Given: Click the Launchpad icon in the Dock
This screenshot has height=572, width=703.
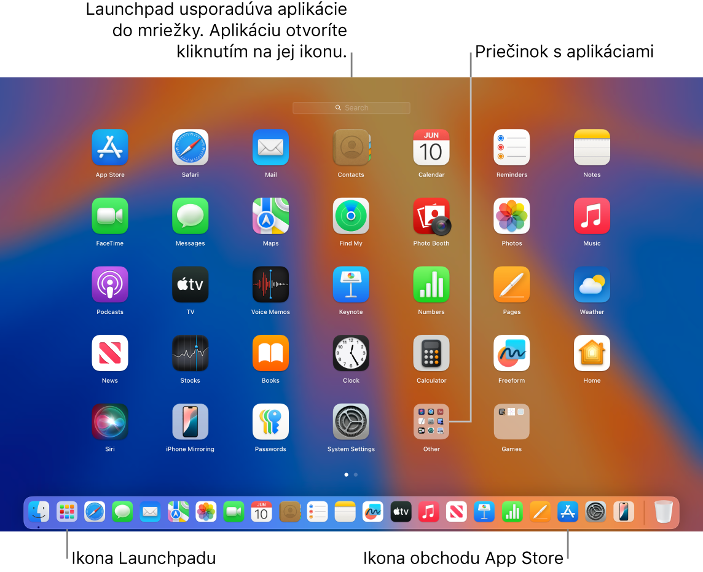Looking at the screenshot, I should coord(67,512).
